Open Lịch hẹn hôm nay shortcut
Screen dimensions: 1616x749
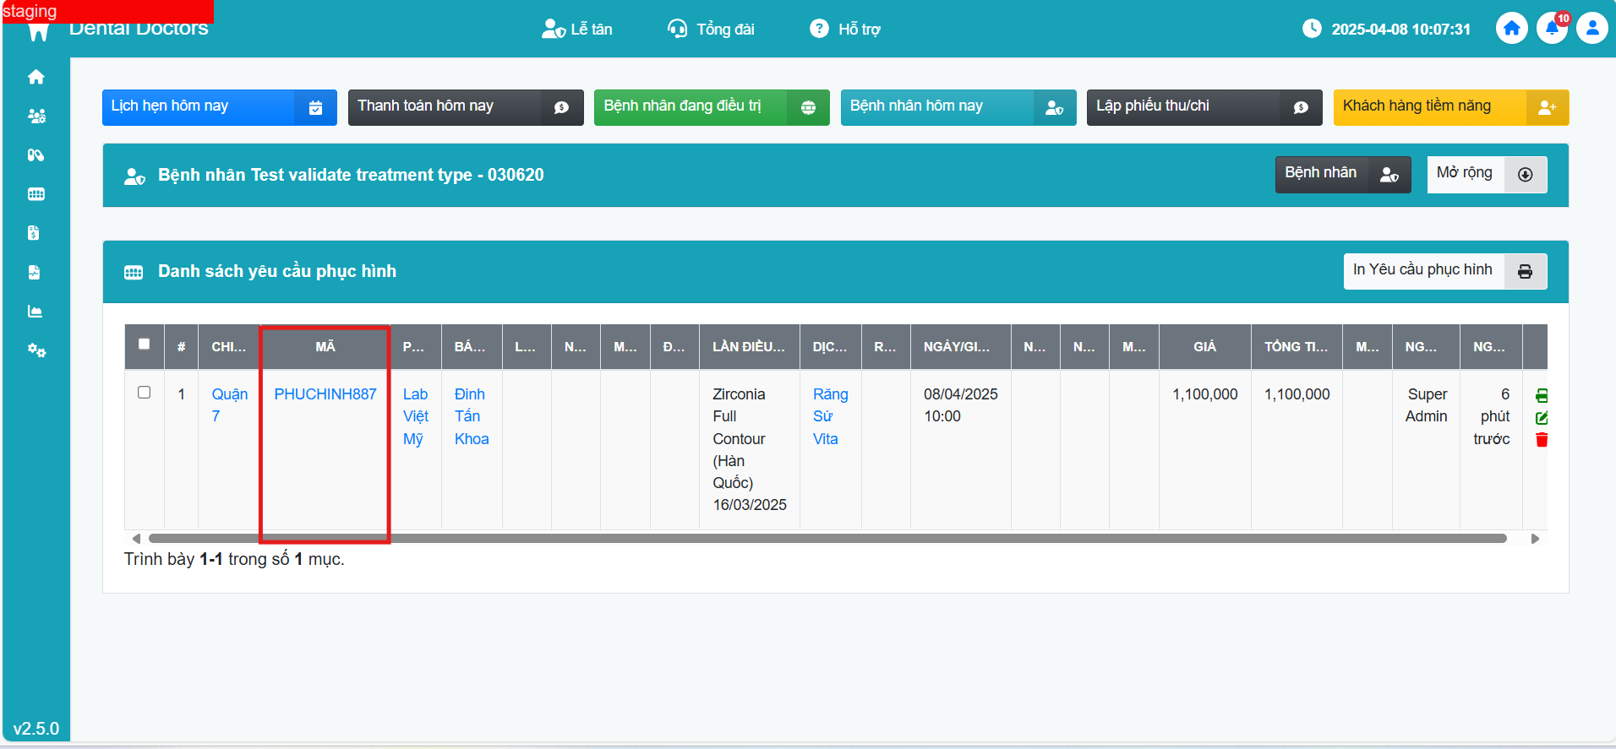click(x=219, y=107)
